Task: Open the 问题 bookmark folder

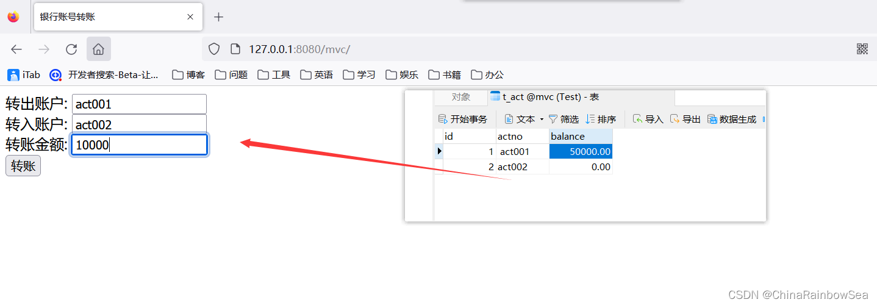Action: (231, 75)
